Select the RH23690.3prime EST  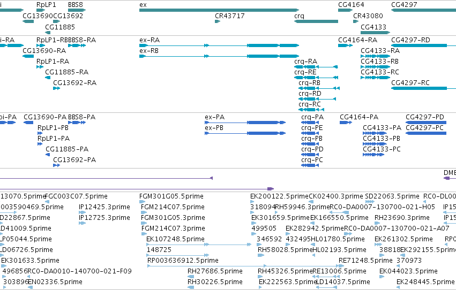(377, 223)
